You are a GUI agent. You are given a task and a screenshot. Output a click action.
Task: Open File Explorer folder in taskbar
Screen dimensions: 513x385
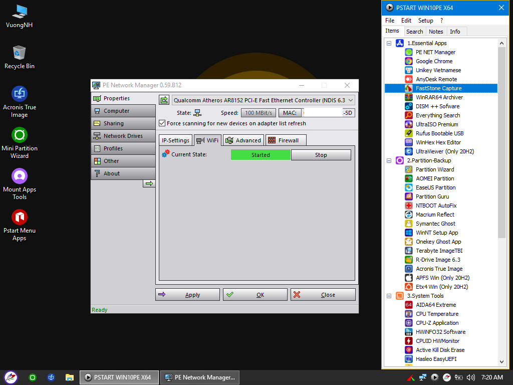click(69, 377)
